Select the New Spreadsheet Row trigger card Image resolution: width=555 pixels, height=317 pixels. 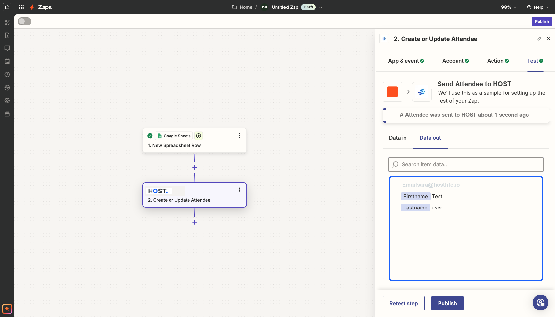tap(195, 141)
